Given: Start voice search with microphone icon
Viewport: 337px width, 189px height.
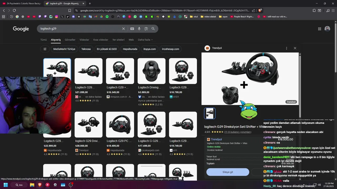Looking at the screenshot, I should [x=139, y=29].
